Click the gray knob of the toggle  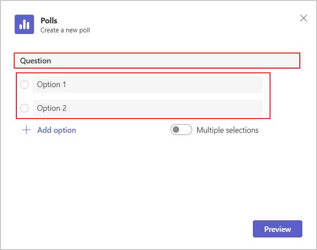(176, 129)
